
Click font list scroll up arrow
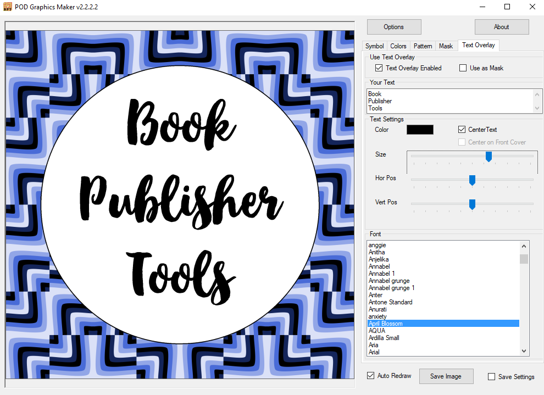click(x=524, y=246)
